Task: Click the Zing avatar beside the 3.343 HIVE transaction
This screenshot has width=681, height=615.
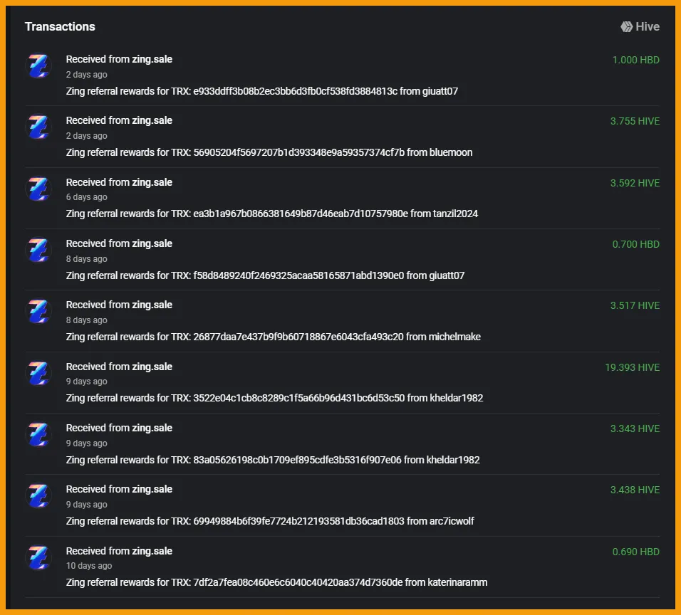Action: pyautogui.click(x=38, y=434)
